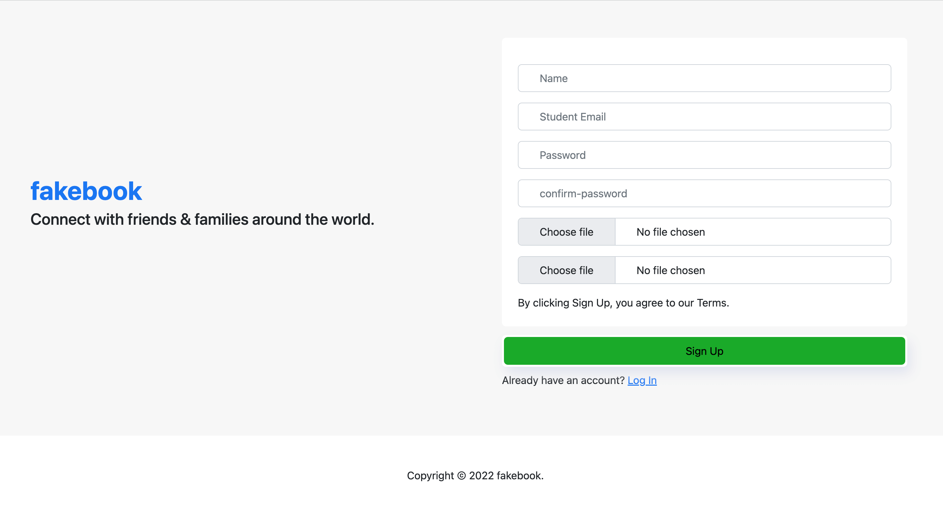Click the ampersand in the tagline

click(x=185, y=219)
